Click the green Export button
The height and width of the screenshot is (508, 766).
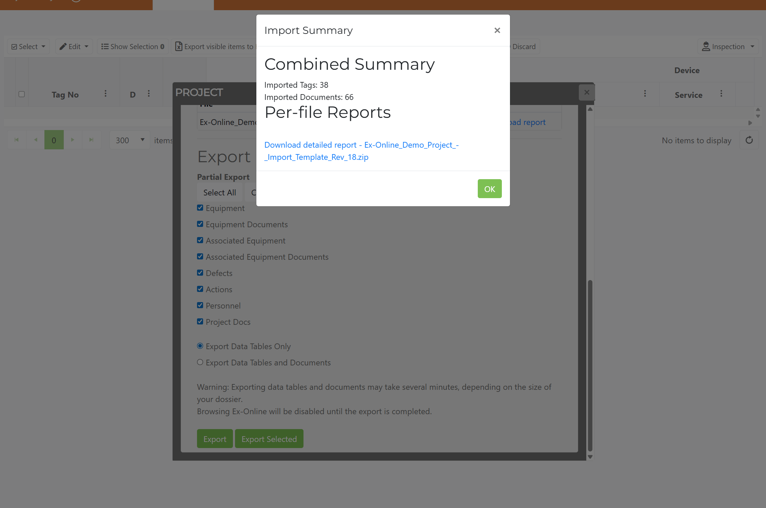coord(215,439)
